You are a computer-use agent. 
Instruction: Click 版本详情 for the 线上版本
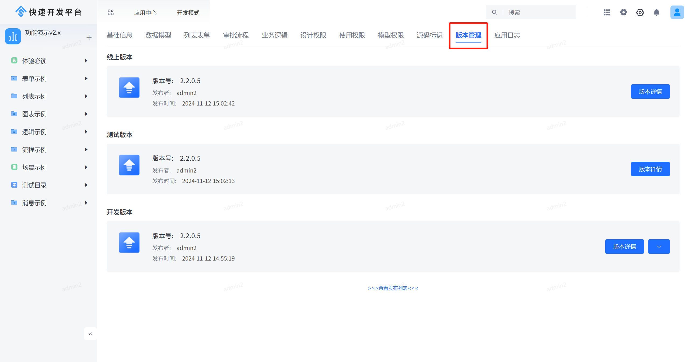point(650,92)
